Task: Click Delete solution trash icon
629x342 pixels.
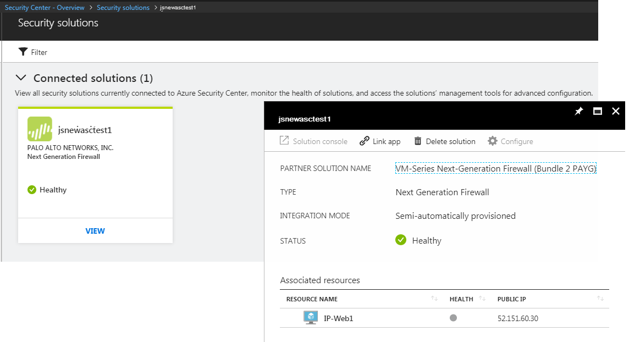Action: coord(418,141)
